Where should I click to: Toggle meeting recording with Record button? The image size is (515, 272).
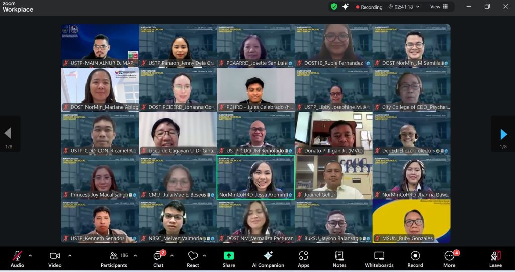click(x=415, y=259)
